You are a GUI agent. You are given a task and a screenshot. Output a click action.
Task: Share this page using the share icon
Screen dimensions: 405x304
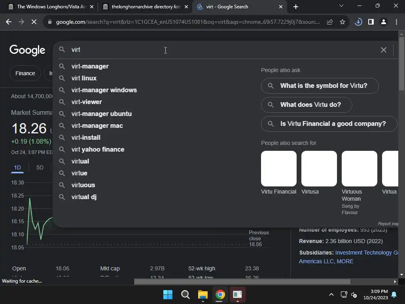pyautogui.click(x=330, y=22)
